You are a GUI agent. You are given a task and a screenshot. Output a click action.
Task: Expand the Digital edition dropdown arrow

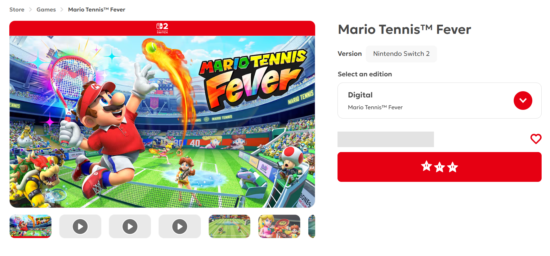click(523, 101)
